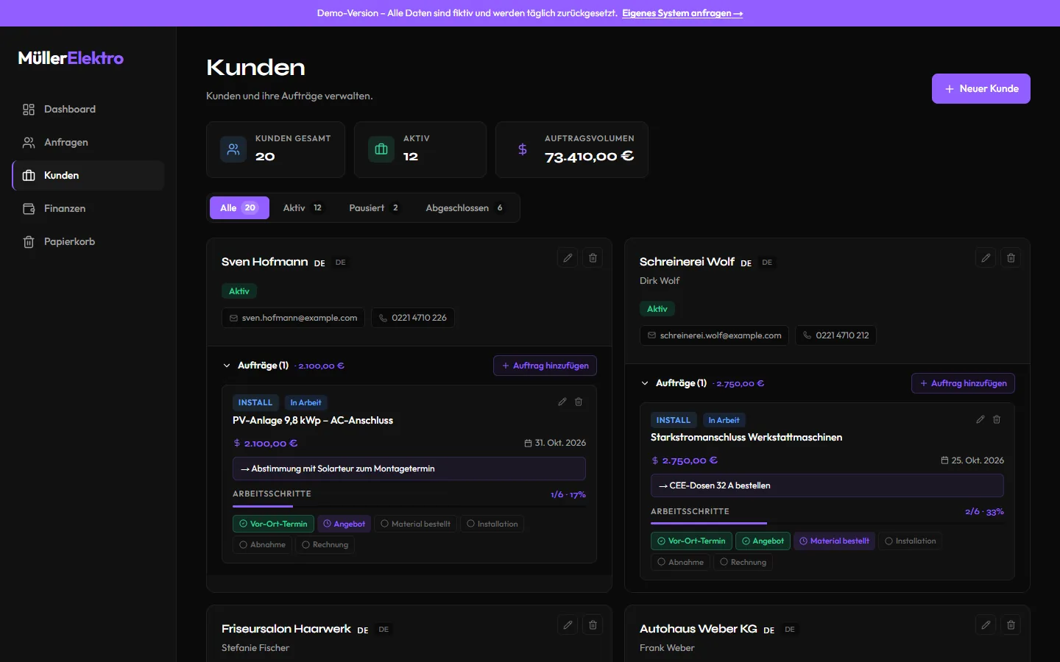1060x662 pixels.
Task: Switch to Abgeschlossen filter tab
Action: [464, 208]
